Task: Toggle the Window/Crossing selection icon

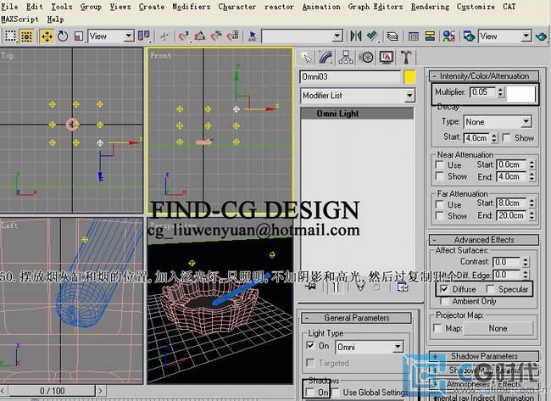Action: pyautogui.click(x=27, y=36)
